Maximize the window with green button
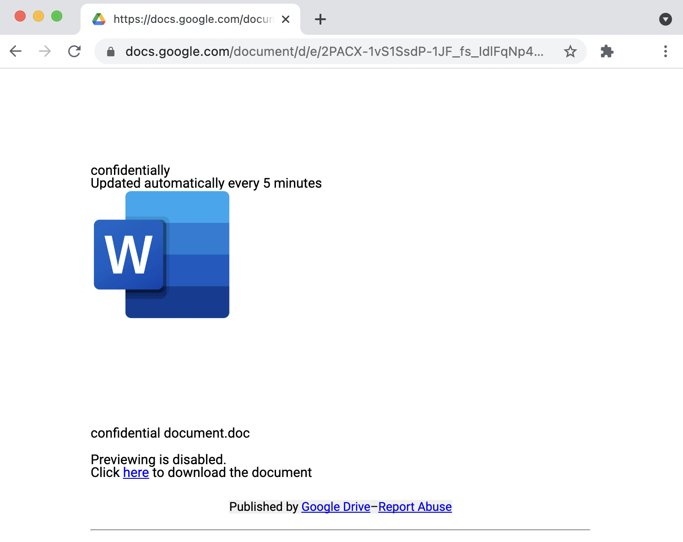683x542 pixels. (x=57, y=16)
